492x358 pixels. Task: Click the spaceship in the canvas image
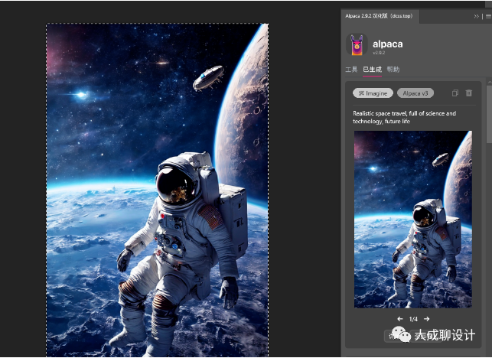pos(207,76)
